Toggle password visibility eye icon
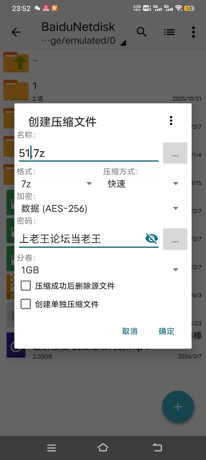206x460 pixels. pyautogui.click(x=152, y=238)
